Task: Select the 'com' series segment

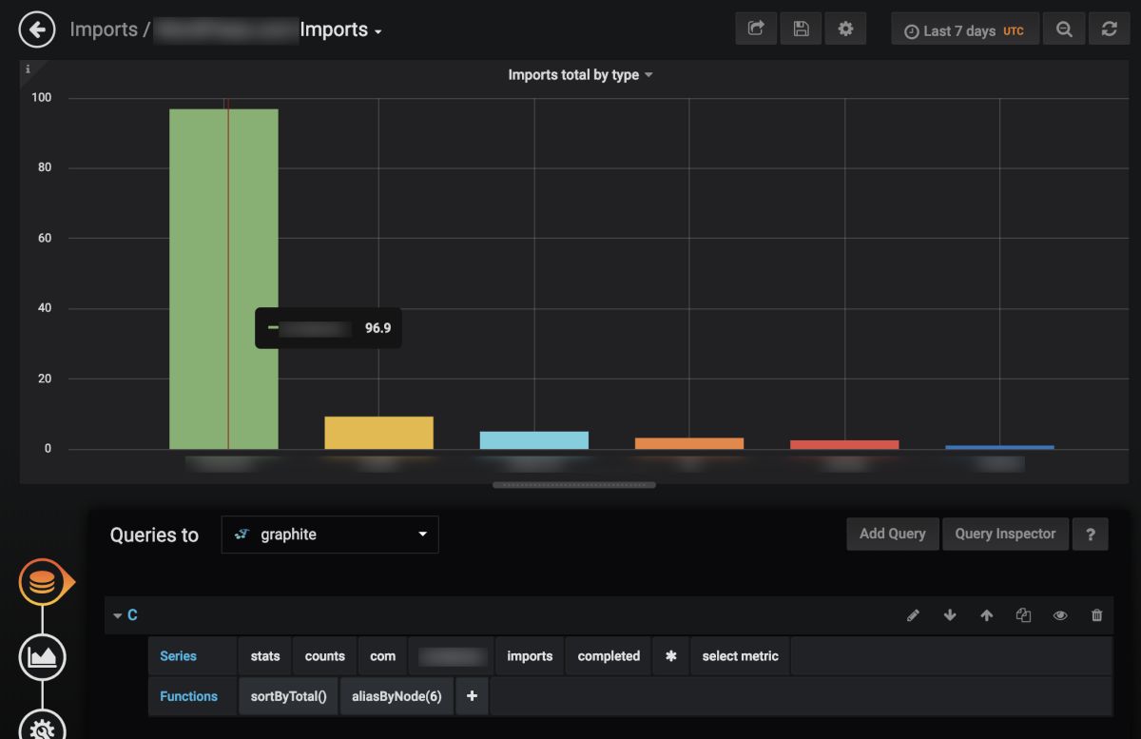Action: click(x=382, y=656)
